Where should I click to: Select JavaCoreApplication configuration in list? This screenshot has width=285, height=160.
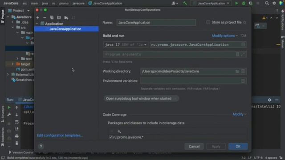[x=66, y=29]
